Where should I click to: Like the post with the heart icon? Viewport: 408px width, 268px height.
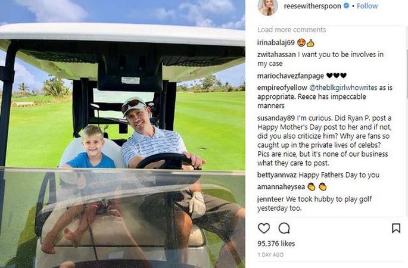264,228
